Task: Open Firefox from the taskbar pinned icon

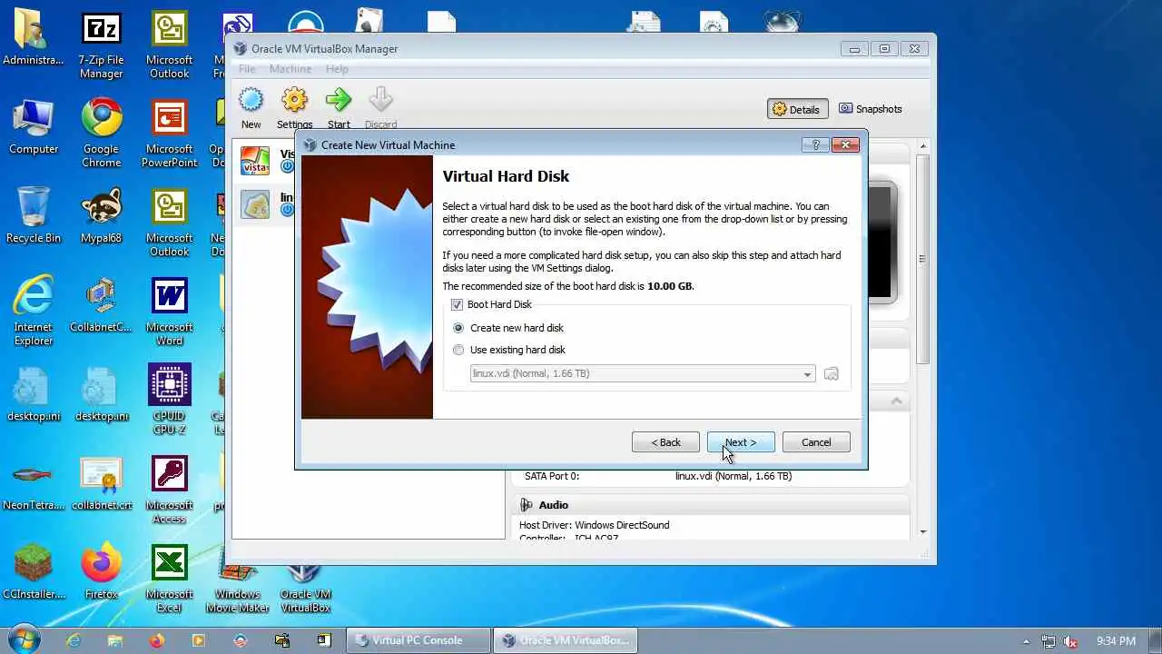Action: click(x=157, y=640)
